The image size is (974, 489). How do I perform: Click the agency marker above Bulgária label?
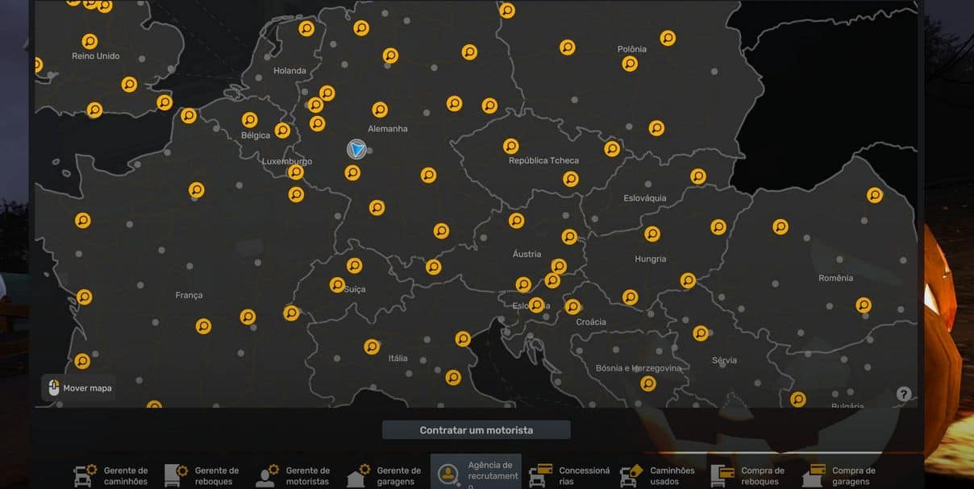798,399
